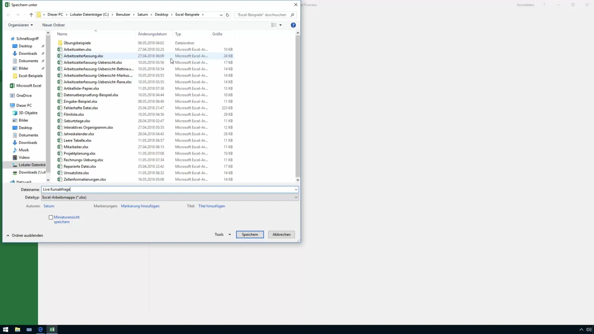Select the Arbeitszeiterfassung.xlsx highlighted file

[x=83, y=56]
